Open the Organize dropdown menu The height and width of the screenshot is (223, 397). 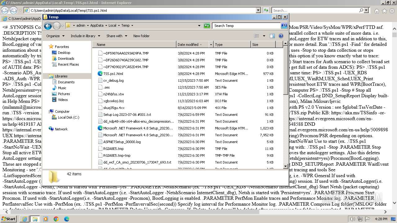[x=55, y=36]
